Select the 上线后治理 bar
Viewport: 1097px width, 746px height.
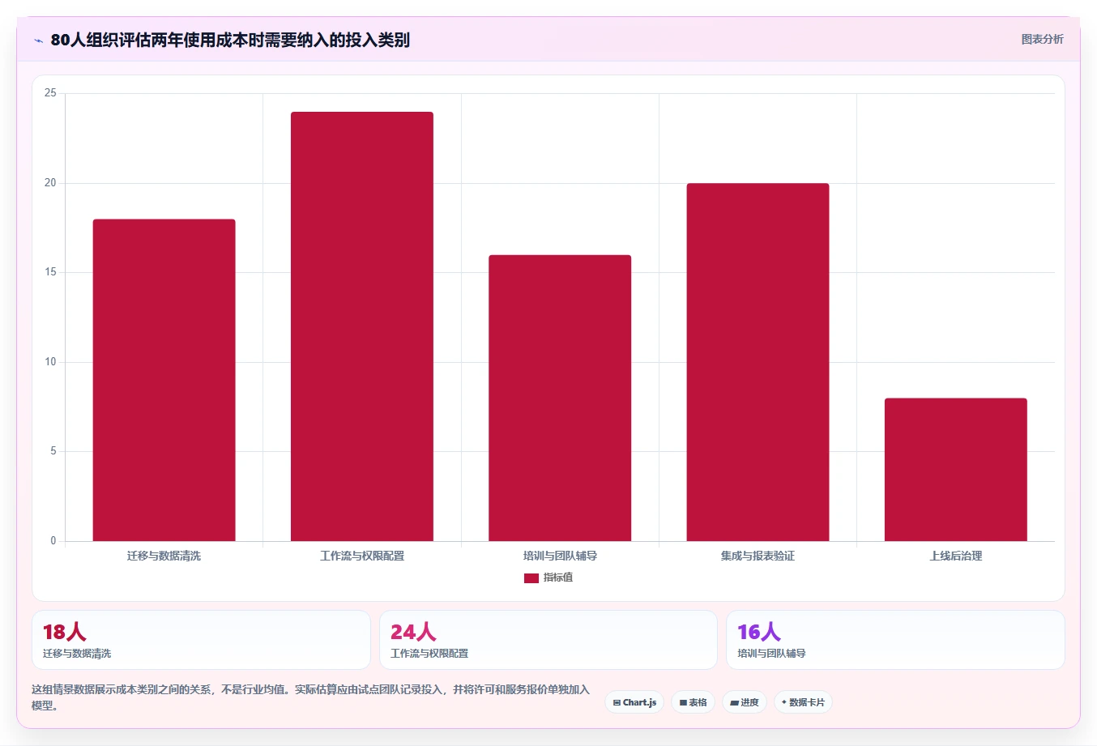(956, 470)
